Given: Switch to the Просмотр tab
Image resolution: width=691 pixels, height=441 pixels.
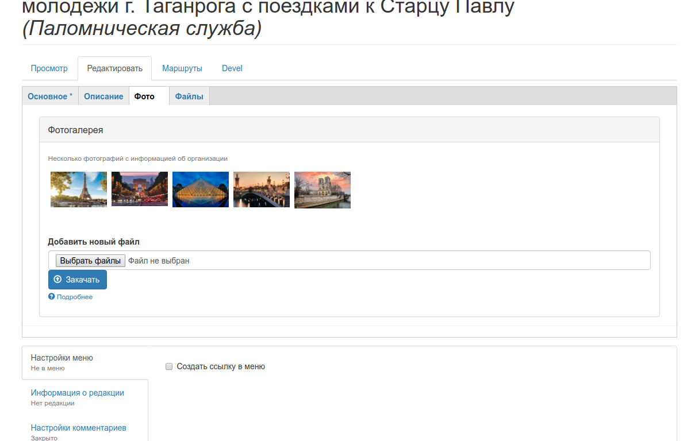Looking at the screenshot, I should pyautogui.click(x=49, y=68).
